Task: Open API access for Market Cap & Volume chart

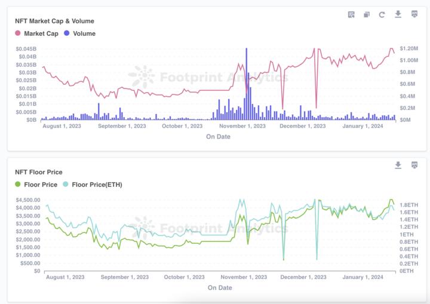Action: pyautogui.click(x=414, y=14)
